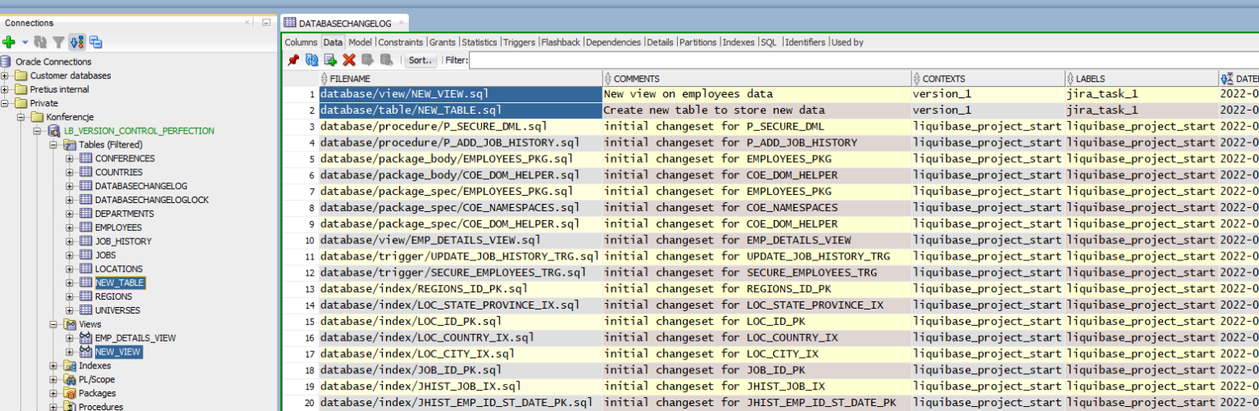Focus the Filter input field
1259x411 pixels.
[x=863, y=60]
